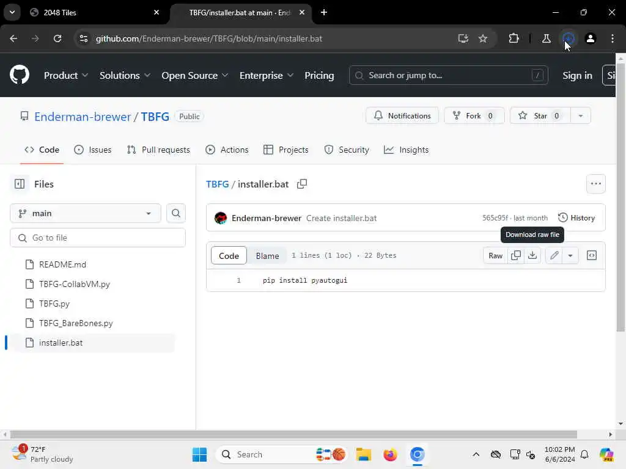This screenshot has width=626, height=469.
Task: Click Enderman-brewer avatar in commit row
Action: (220, 218)
